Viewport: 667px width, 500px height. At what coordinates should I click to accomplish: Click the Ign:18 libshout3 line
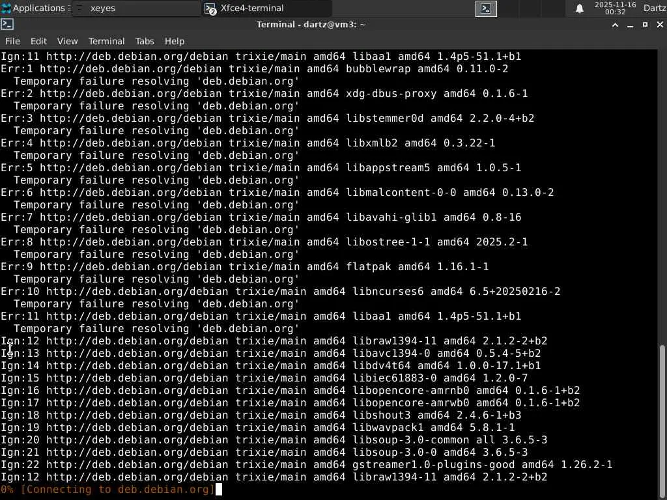[x=261, y=415]
